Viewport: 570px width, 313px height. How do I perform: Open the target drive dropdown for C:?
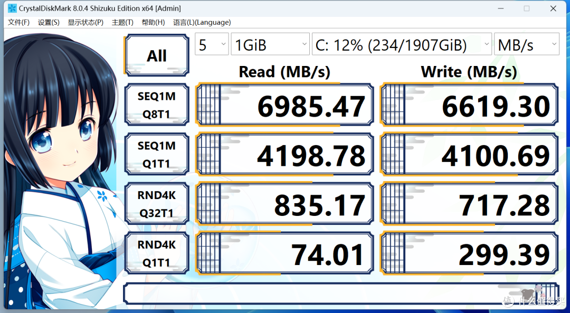[401, 44]
